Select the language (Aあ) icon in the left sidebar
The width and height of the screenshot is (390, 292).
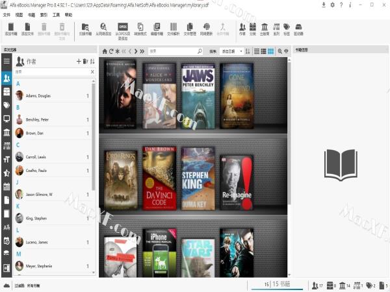coord(6,227)
